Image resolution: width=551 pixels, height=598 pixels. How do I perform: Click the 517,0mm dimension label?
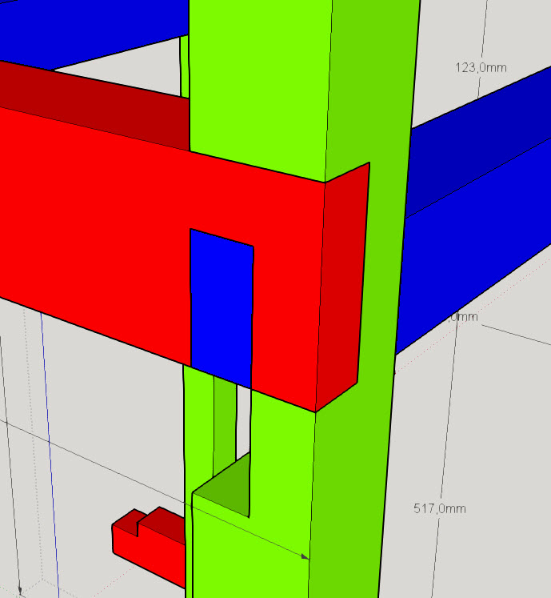(439, 508)
